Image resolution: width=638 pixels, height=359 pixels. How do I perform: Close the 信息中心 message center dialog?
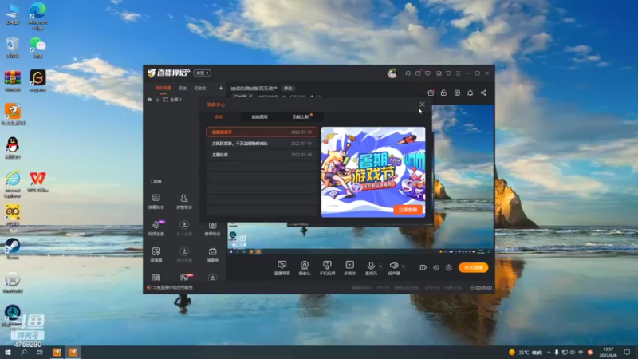(422, 105)
